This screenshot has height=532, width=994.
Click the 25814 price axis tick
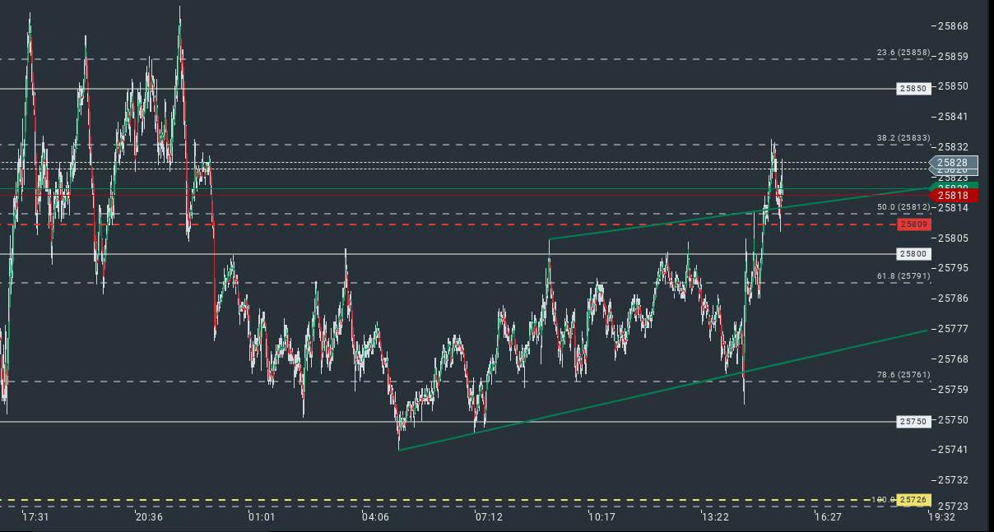953,208
